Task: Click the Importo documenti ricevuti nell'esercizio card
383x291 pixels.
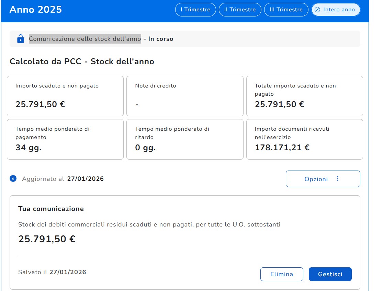Action: (x=304, y=139)
